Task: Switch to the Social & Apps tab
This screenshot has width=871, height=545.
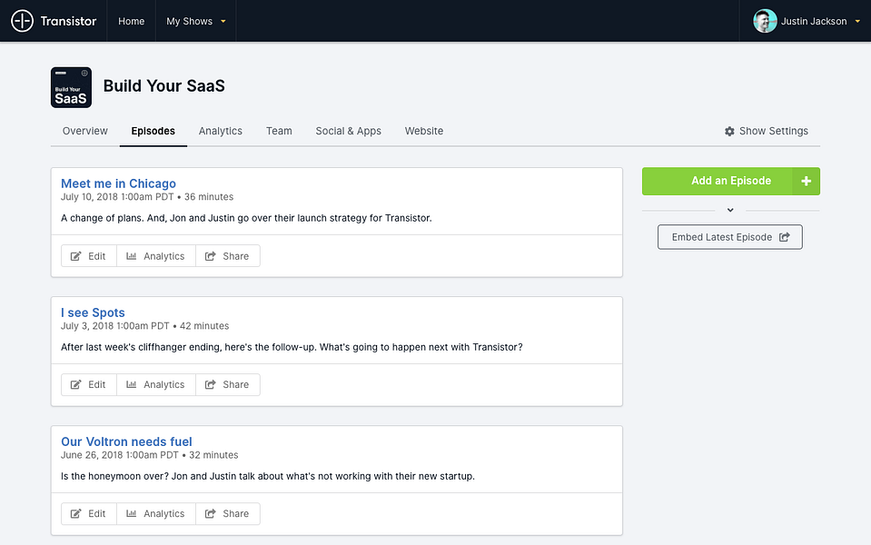Action: coord(348,131)
